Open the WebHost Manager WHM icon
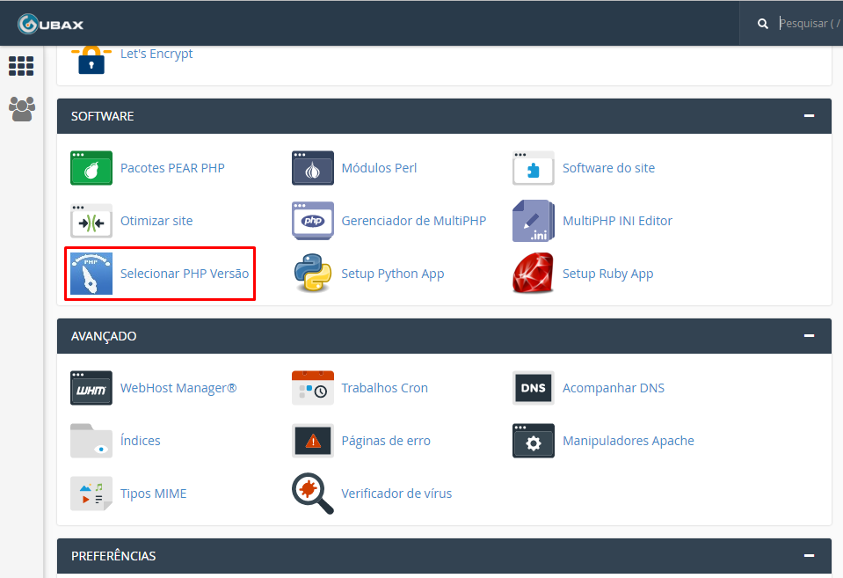Image resolution: width=843 pixels, height=578 pixels. (x=91, y=388)
